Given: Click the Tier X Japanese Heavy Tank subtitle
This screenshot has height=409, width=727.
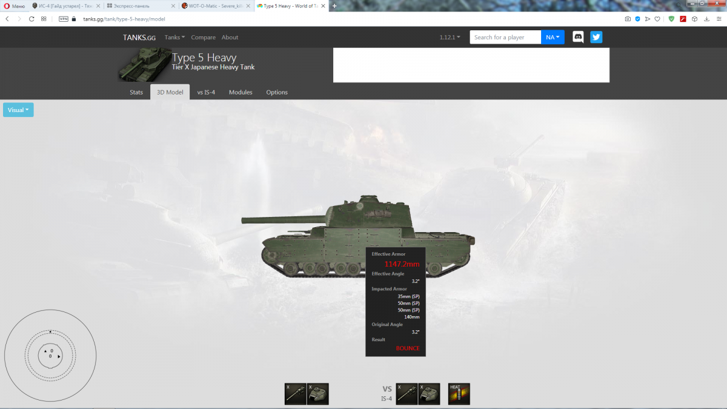Looking at the screenshot, I should (213, 67).
